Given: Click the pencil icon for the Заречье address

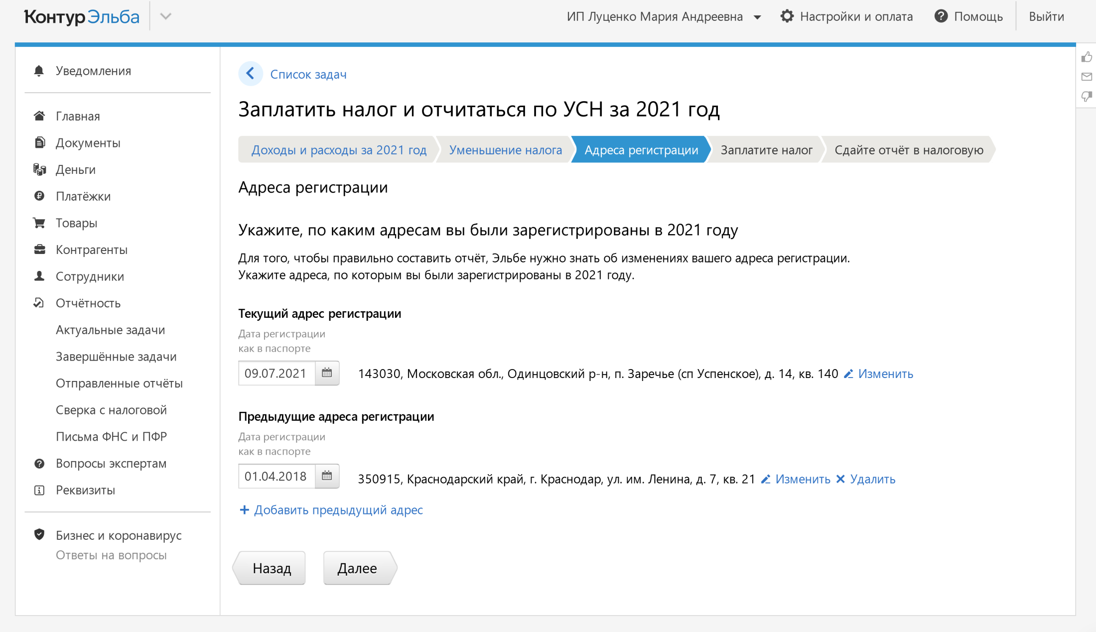Looking at the screenshot, I should [x=848, y=374].
